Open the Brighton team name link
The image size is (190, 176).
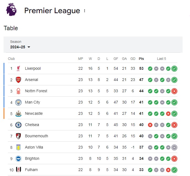click(x=32, y=158)
